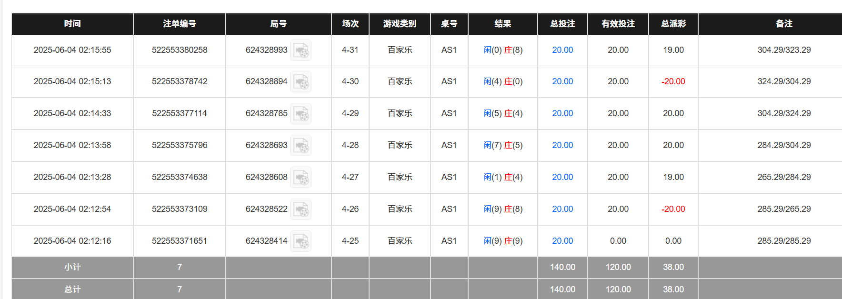Click blue 20.00 bet amount in row 4-29
The image size is (842, 299).
click(562, 113)
